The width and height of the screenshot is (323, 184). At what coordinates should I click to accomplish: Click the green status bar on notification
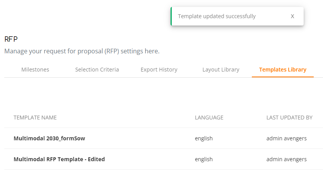(x=171, y=16)
